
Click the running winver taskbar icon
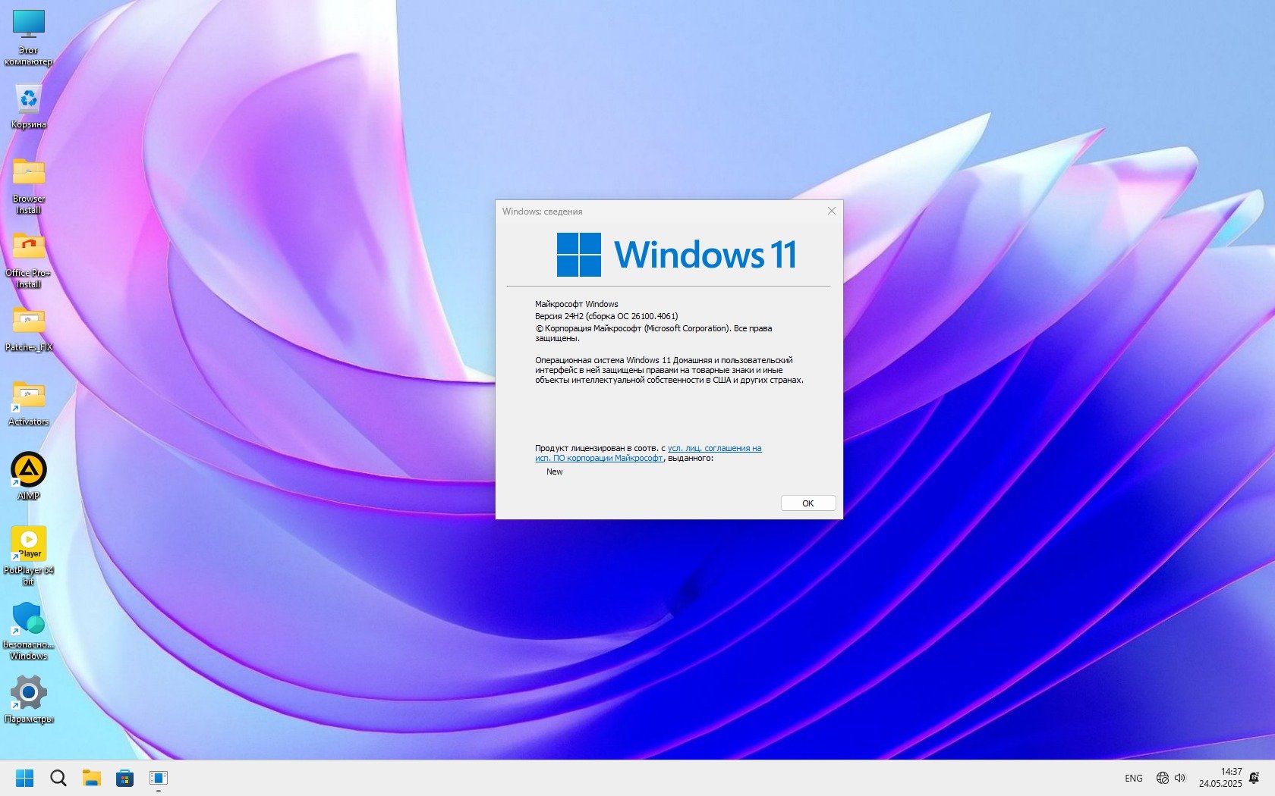pos(159,778)
